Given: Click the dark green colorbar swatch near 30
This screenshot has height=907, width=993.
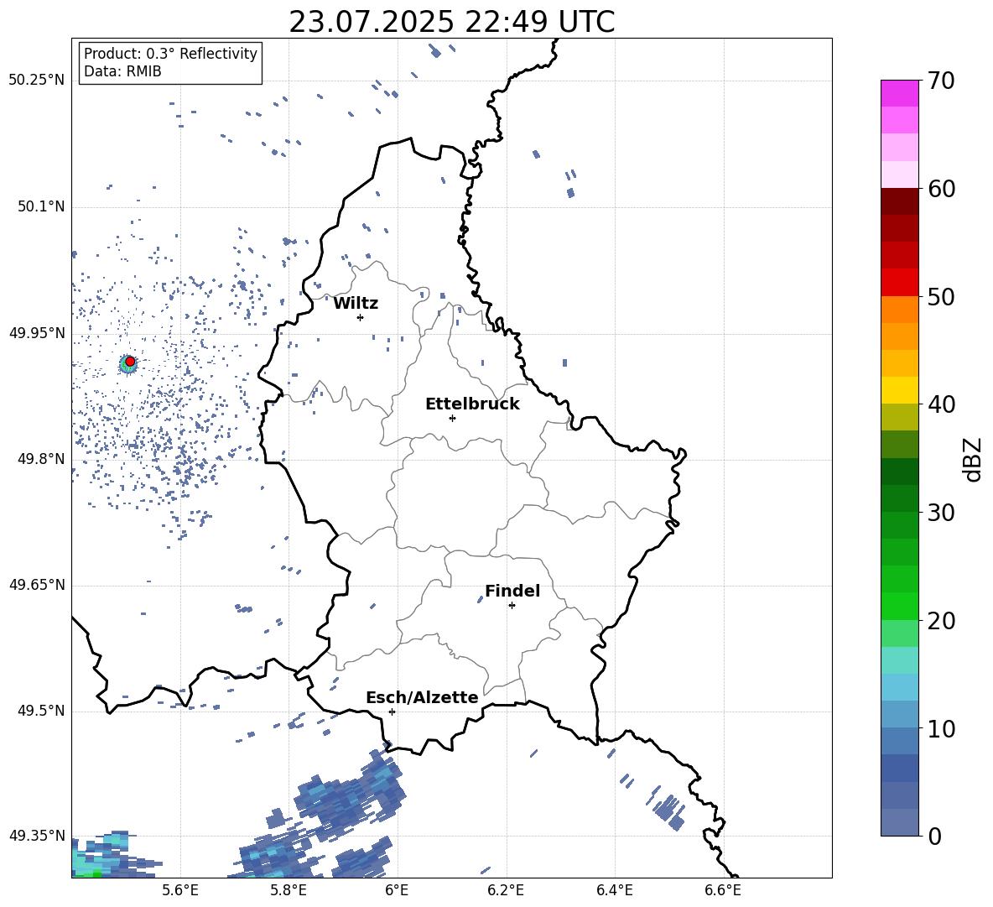Looking at the screenshot, I should [x=899, y=498].
